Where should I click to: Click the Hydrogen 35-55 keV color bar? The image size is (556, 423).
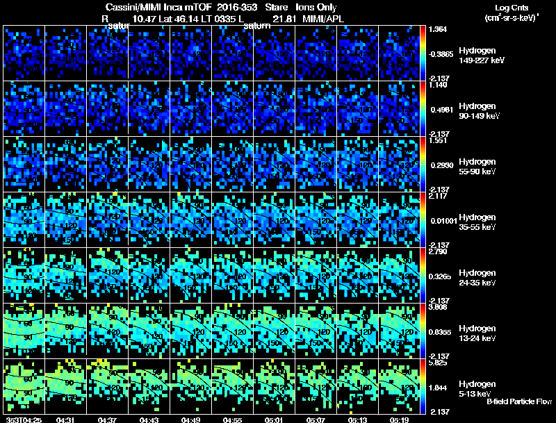point(423,219)
